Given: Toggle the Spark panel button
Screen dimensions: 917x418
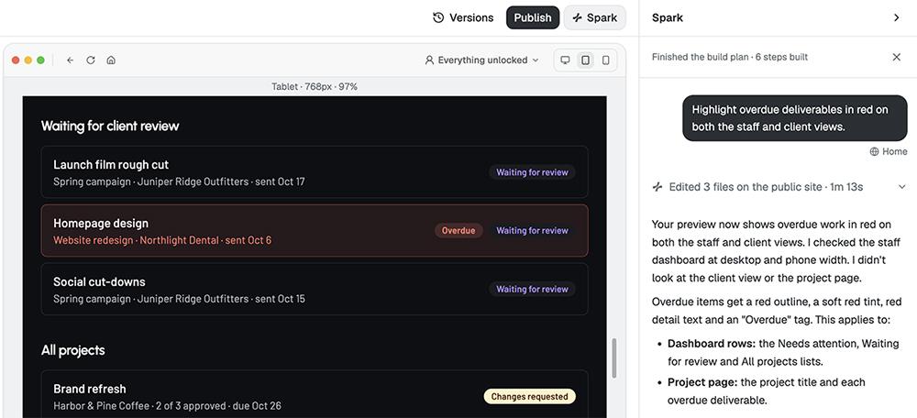Looking at the screenshot, I should [x=595, y=17].
